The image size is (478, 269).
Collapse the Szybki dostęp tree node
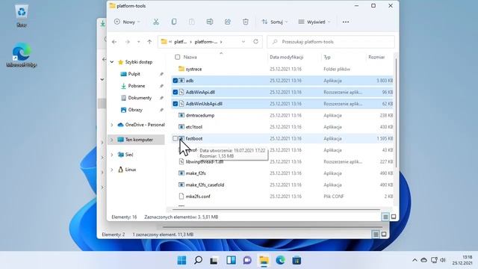click(x=112, y=62)
